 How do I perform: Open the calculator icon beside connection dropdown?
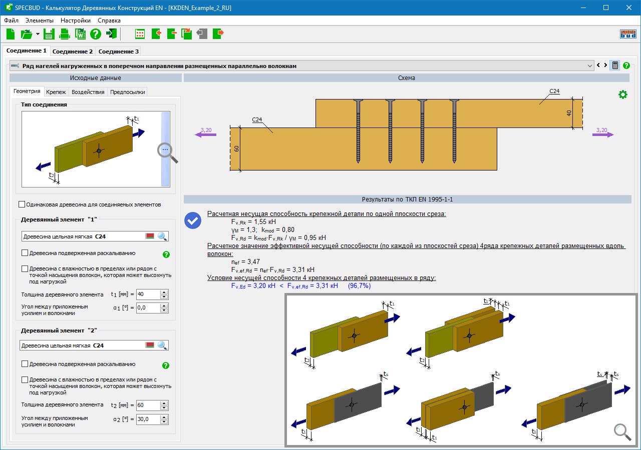pyautogui.click(x=614, y=65)
